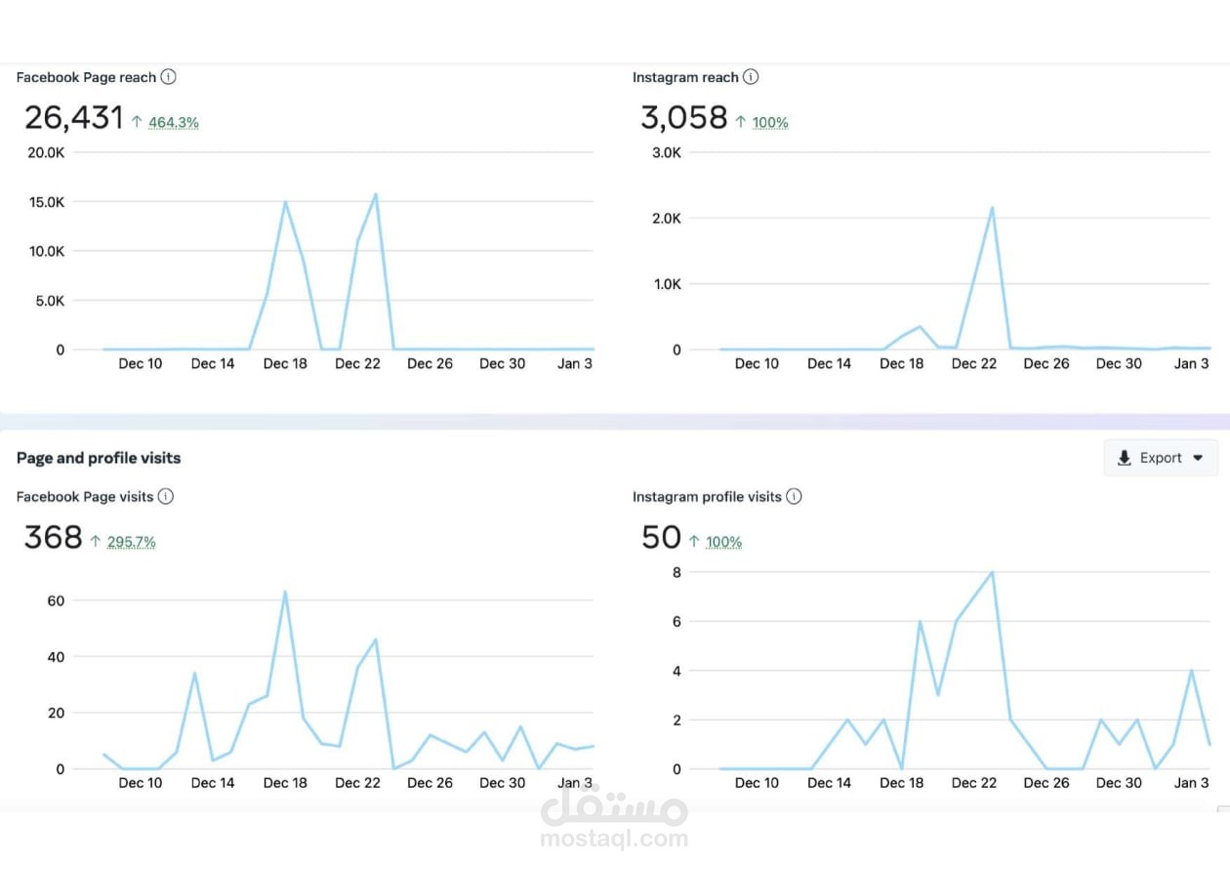Click the 100% Instagram reach change link

[x=770, y=122]
